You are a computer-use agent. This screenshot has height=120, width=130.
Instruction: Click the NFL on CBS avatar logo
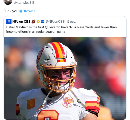pyautogui.click(x=9, y=22)
